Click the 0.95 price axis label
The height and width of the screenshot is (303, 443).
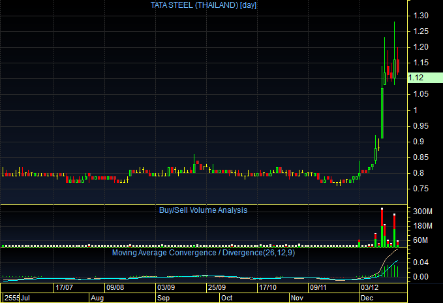(421, 126)
